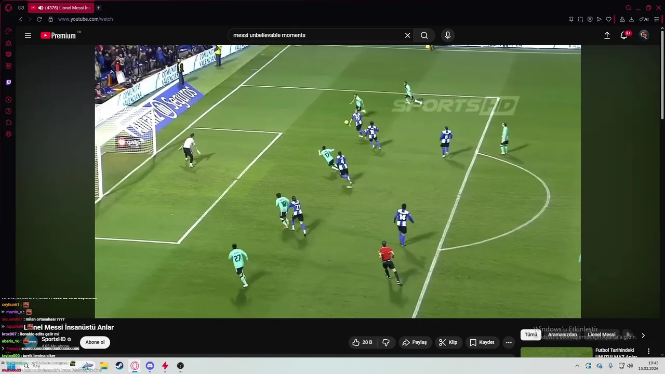The height and width of the screenshot is (374, 665).
Task: Create a clip with Klip
Action: click(x=448, y=342)
